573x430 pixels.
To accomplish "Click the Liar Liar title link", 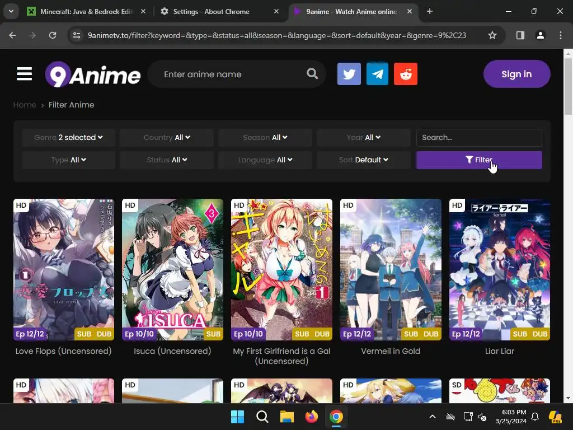I will coord(500,351).
